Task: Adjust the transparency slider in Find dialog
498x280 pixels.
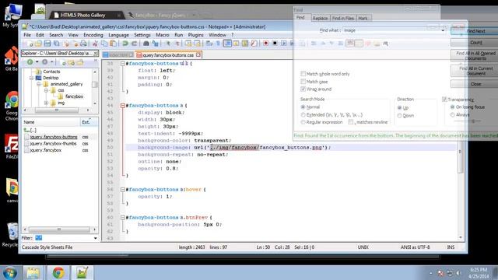Action: pyautogui.click(x=473, y=121)
